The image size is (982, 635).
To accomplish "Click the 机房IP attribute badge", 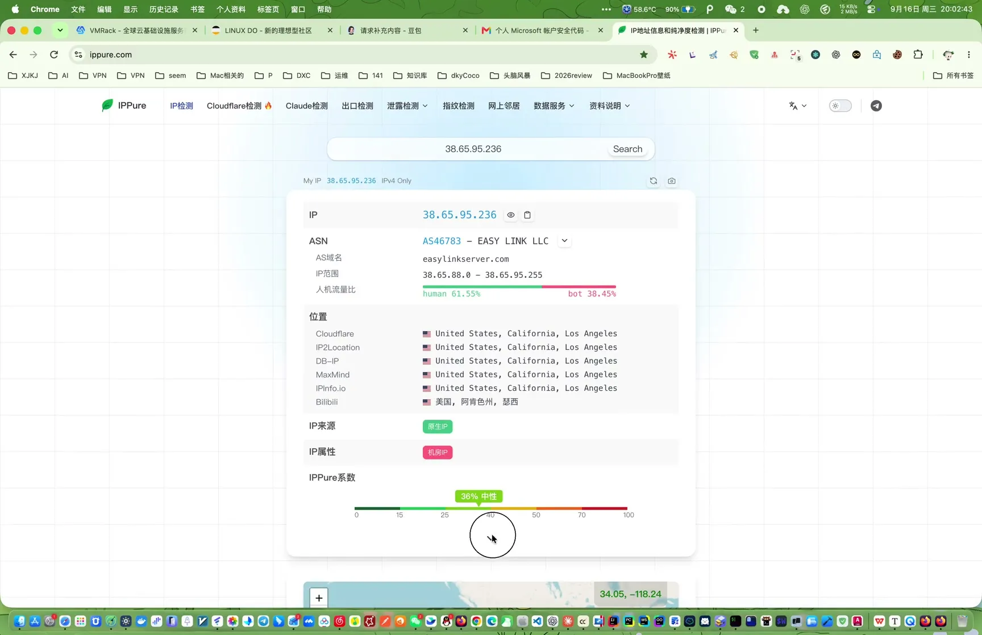I will pos(438,453).
